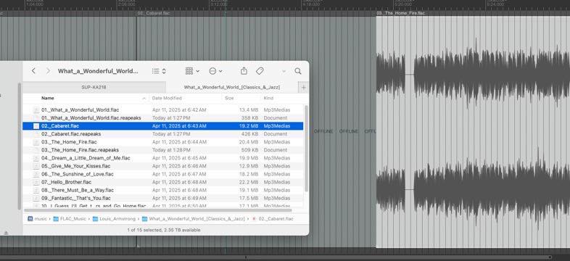The height and width of the screenshot is (261, 570).
Task: Select 02._Cabaret.flac.reapeaks file
Action: 163,134
